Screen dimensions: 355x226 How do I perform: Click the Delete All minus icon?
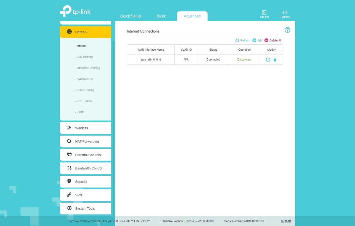click(266, 40)
